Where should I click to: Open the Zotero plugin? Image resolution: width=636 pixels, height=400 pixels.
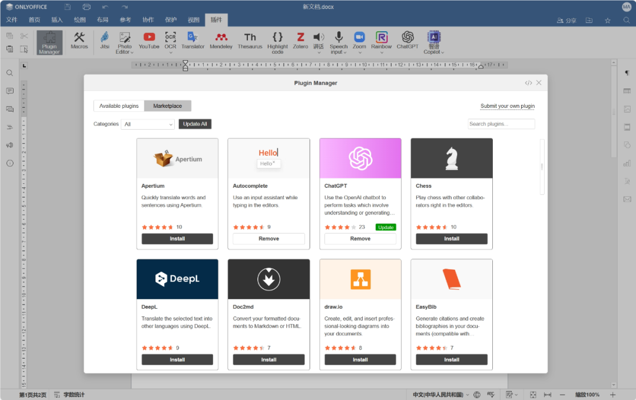pos(300,41)
